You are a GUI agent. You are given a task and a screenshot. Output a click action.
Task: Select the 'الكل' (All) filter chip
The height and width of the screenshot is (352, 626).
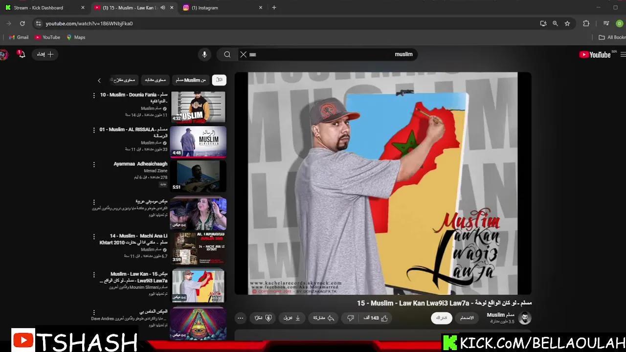tap(219, 80)
